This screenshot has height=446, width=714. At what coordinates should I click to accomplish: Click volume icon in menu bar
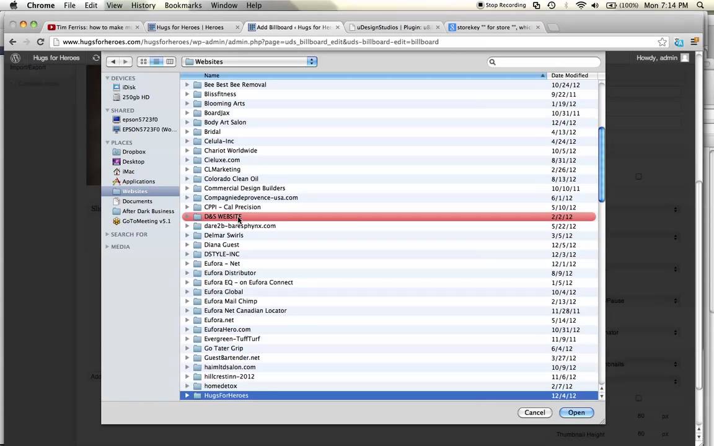pos(595,6)
